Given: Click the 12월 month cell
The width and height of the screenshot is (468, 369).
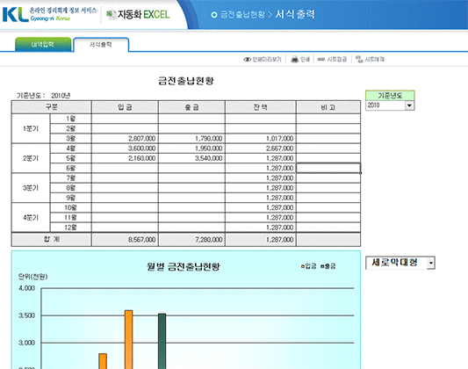Looking at the screenshot, I should (x=71, y=228).
